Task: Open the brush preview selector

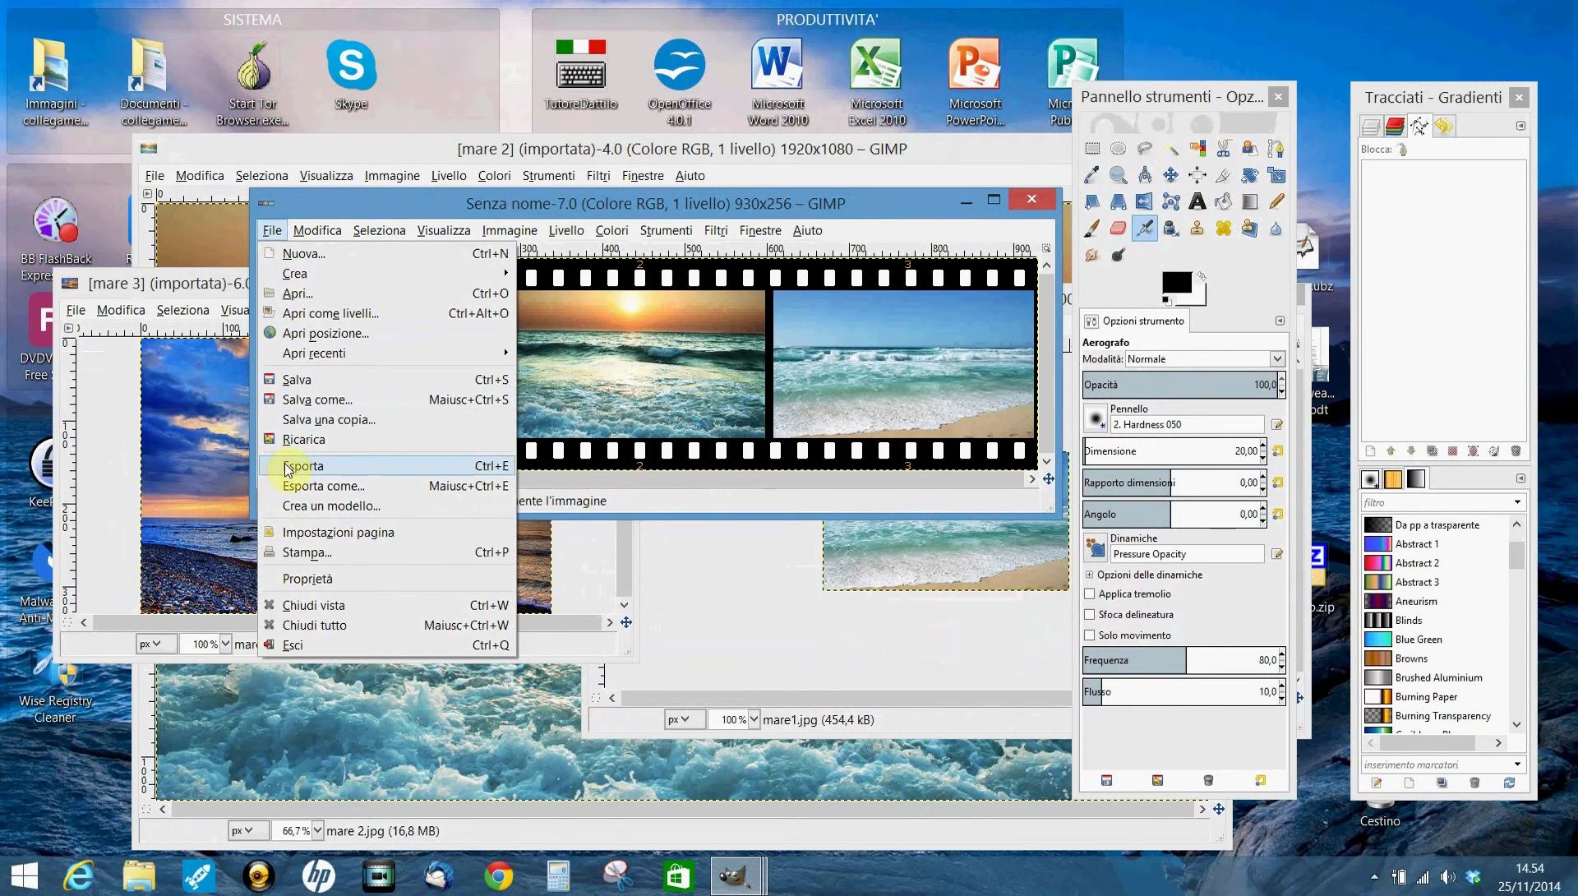Action: coord(1095,418)
